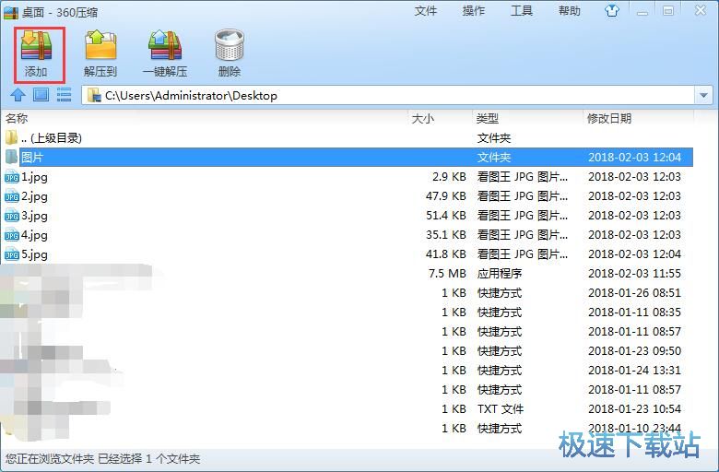Click the 2018-01-26 08:51 date cell
The height and width of the screenshot is (472, 719).
pyautogui.click(x=634, y=292)
